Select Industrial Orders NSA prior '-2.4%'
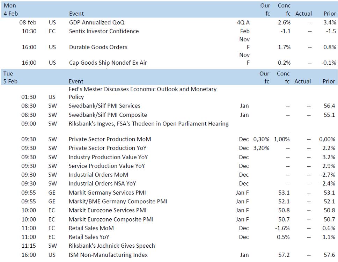Viewport: 338px width, 262px height. click(x=328, y=184)
